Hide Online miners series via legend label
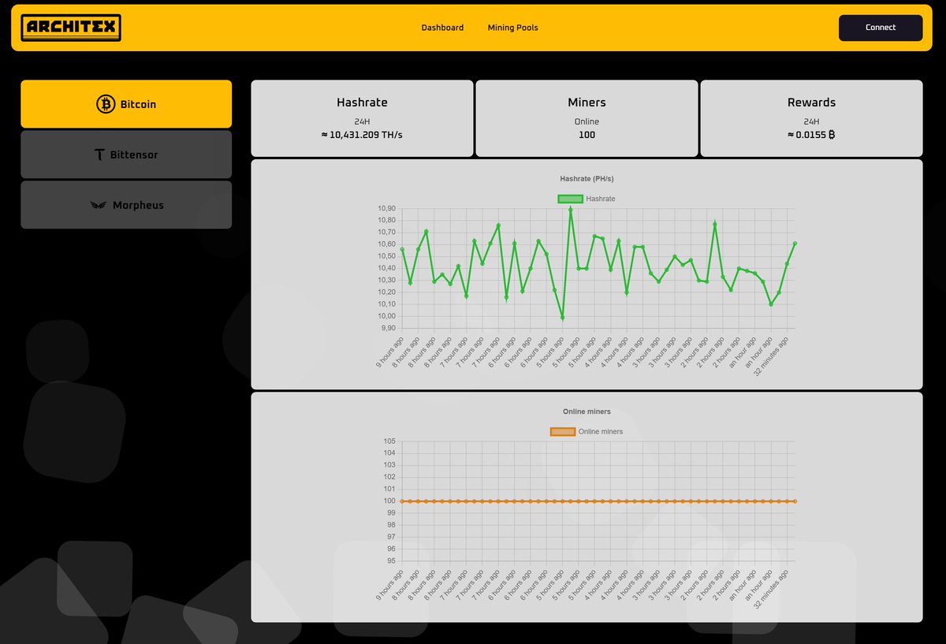 (601, 432)
